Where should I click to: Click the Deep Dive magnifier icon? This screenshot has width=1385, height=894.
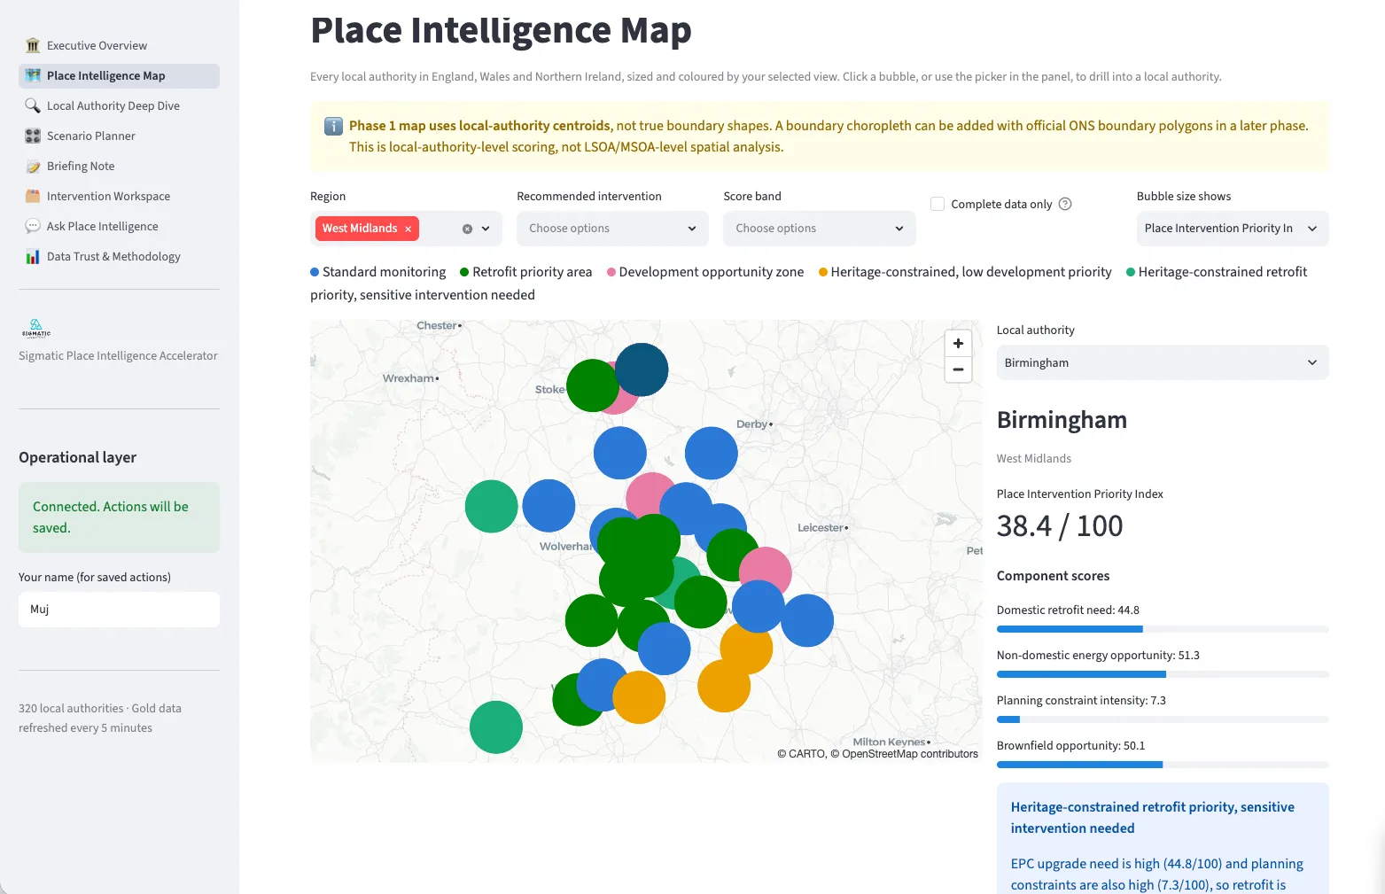[33, 105]
